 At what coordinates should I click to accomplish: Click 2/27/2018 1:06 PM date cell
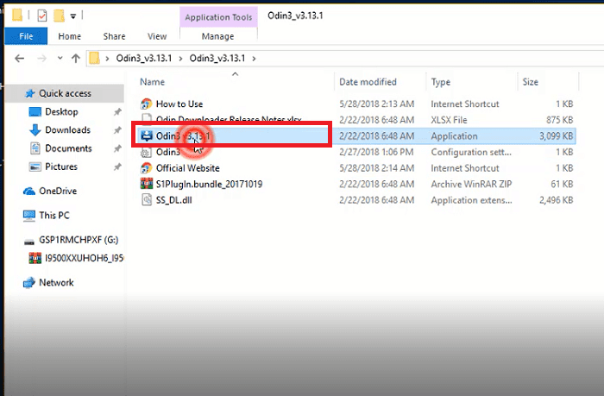[x=376, y=152]
